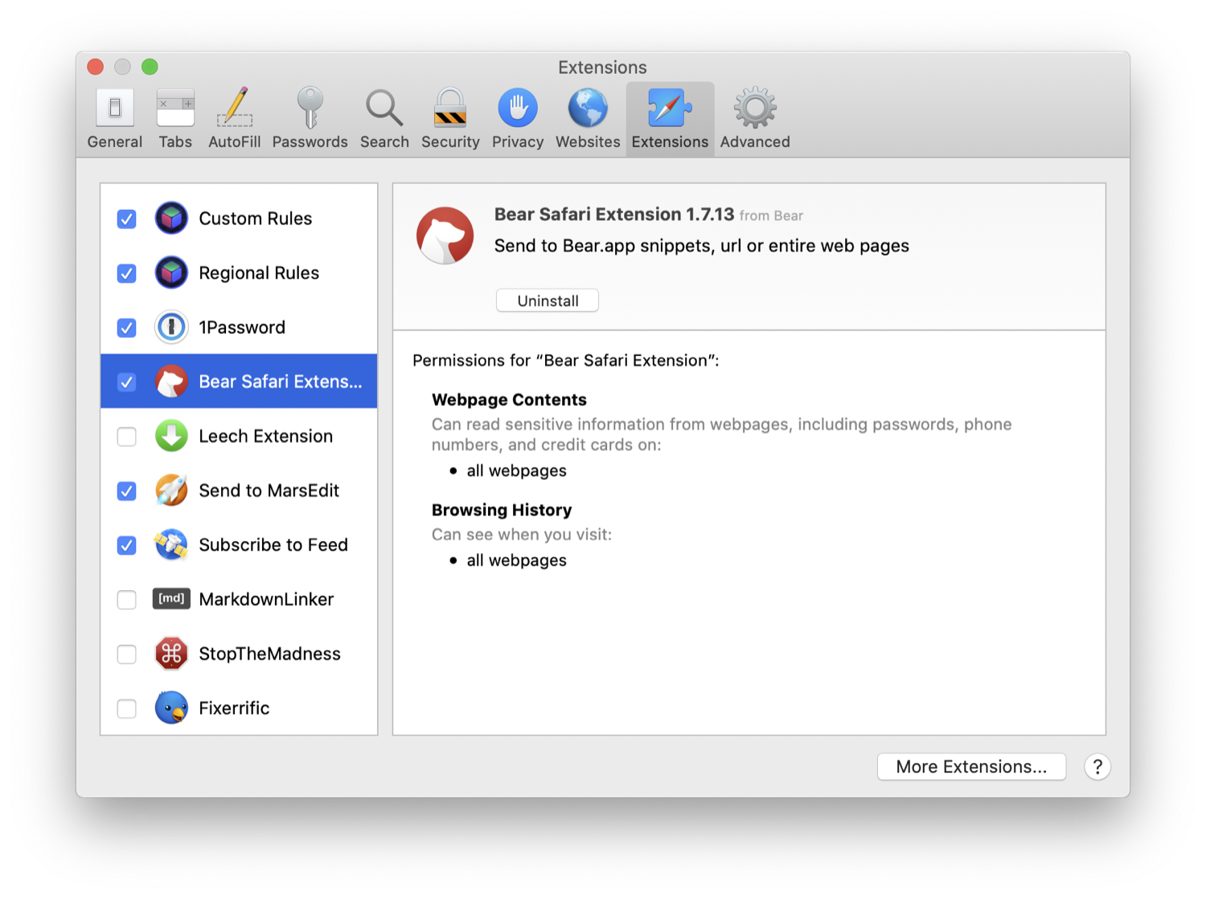The width and height of the screenshot is (1206, 898).
Task: Disable the Regional Rules extension checkbox
Action: click(126, 273)
